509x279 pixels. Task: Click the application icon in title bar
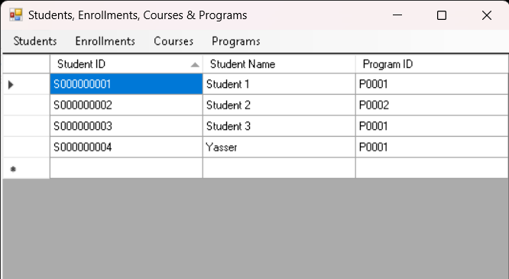point(15,15)
